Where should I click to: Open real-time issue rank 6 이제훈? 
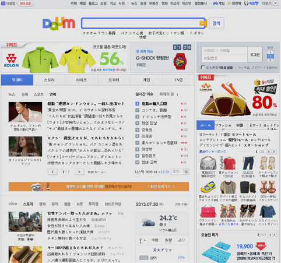click(147, 136)
